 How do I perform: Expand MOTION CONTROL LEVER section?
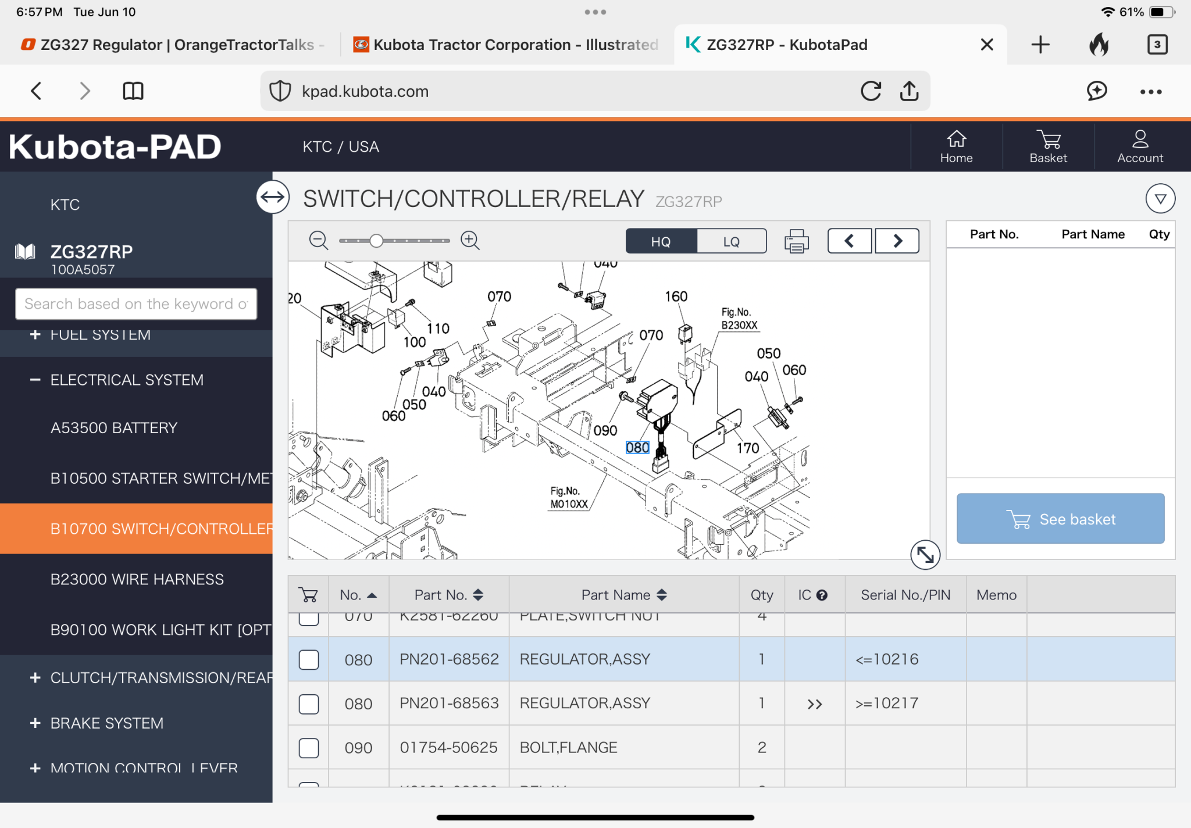tap(35, 768)
